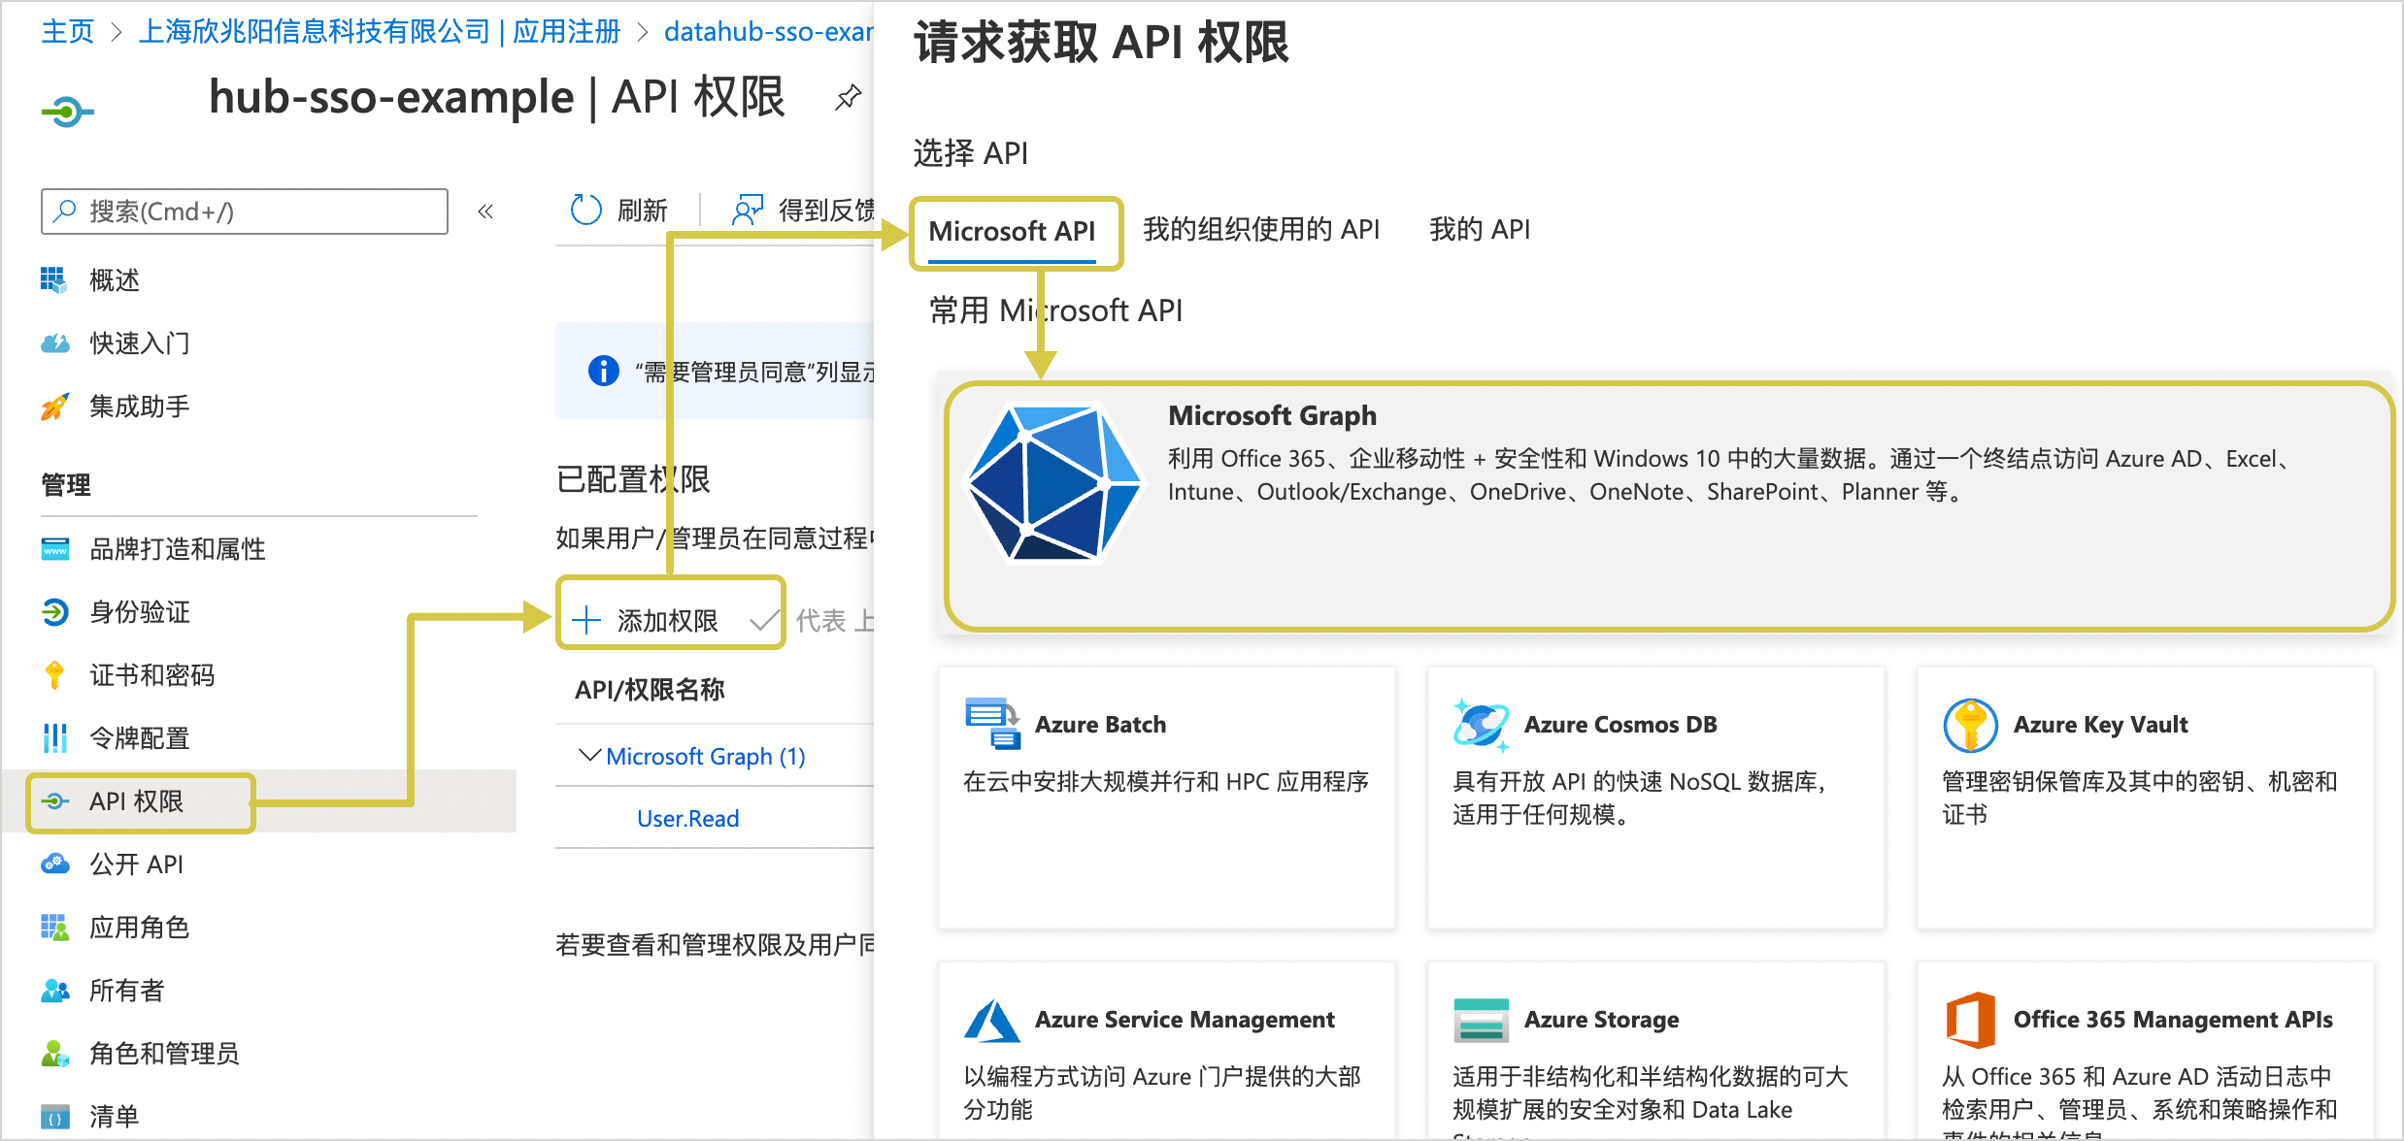Click the Microsoft Graph polyhedron logo
This screenshot has height=1141, width=2404.
(x=1055, y=482)
